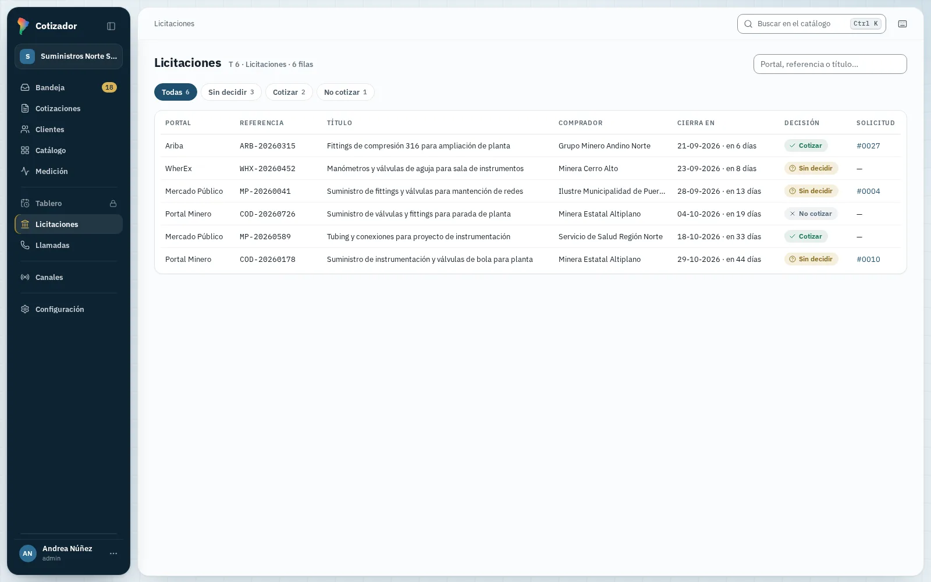Open Llamadas from the sidebar

point(69,245)
